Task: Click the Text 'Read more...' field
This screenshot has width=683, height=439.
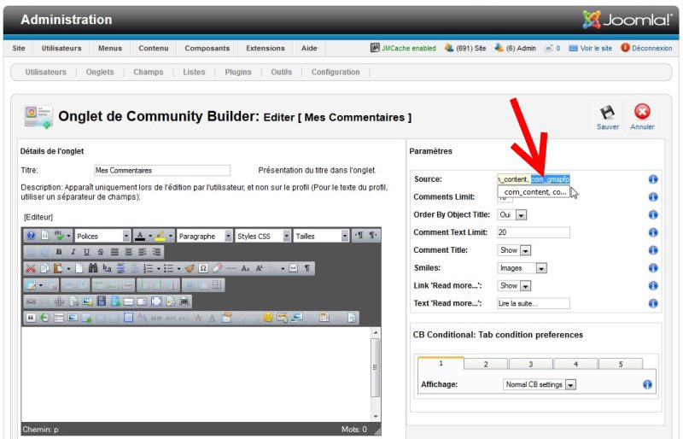Action: 533,303
